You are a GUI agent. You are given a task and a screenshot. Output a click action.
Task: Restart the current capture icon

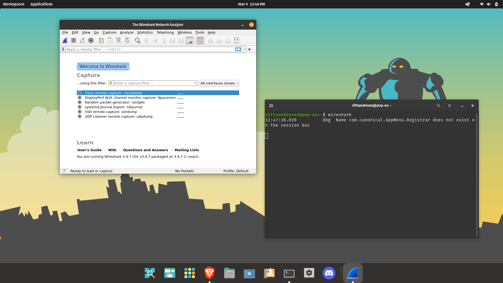pos(82,40)
